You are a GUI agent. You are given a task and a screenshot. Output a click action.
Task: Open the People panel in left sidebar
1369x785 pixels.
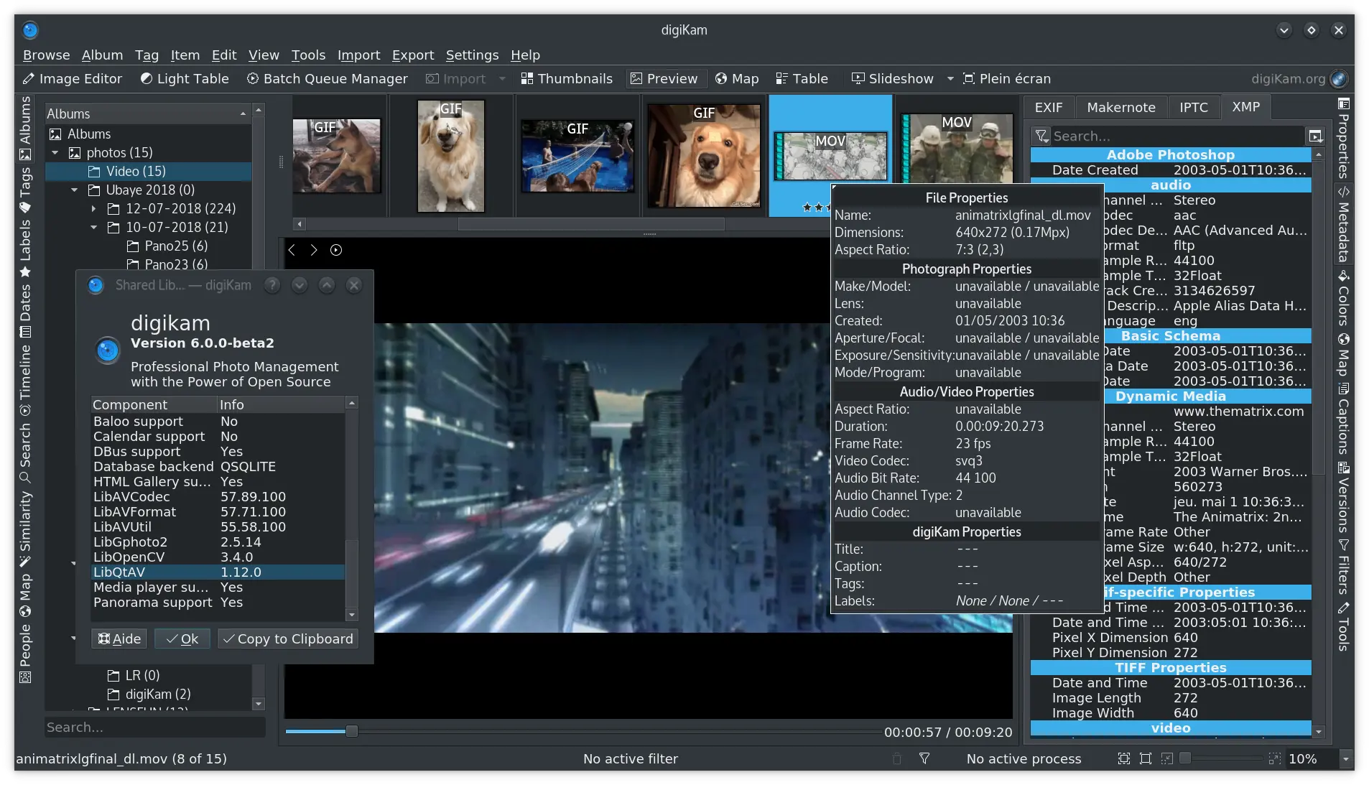click(x=26, y=645)
